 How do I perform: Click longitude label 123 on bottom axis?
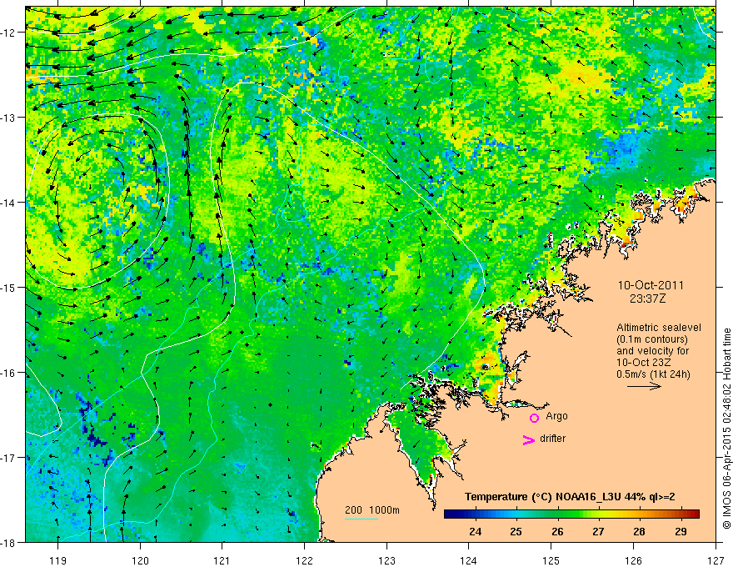[x=386, y=560]
